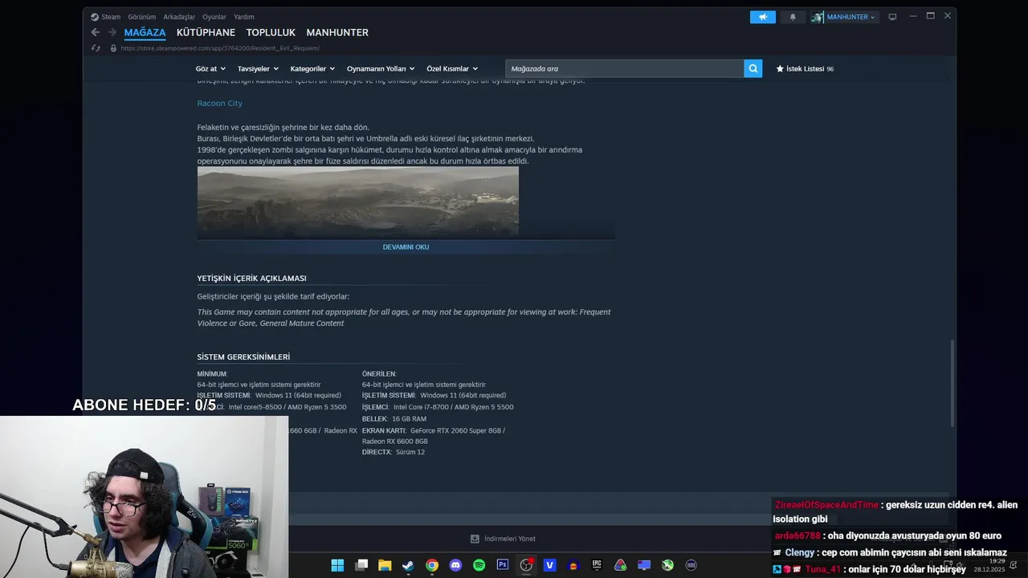1028x578 pixels.
Task: Click the Steam forward navigation arrow
Action: coord(112,32)
